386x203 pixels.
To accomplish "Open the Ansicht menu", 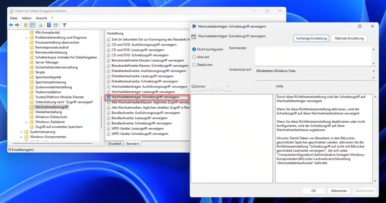I will click(41, 18).
